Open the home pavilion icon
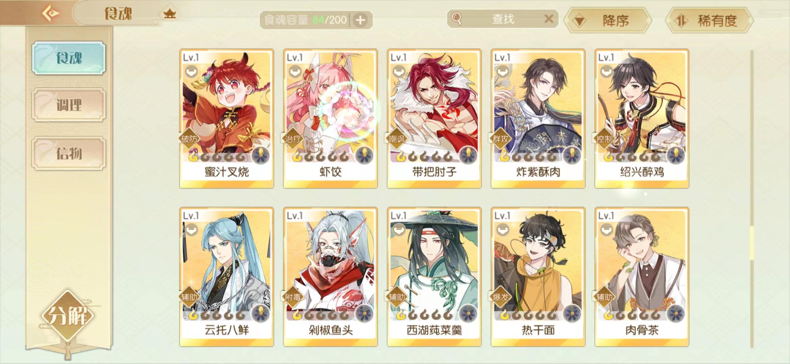 pyautogui.click(x=170, y=14)
